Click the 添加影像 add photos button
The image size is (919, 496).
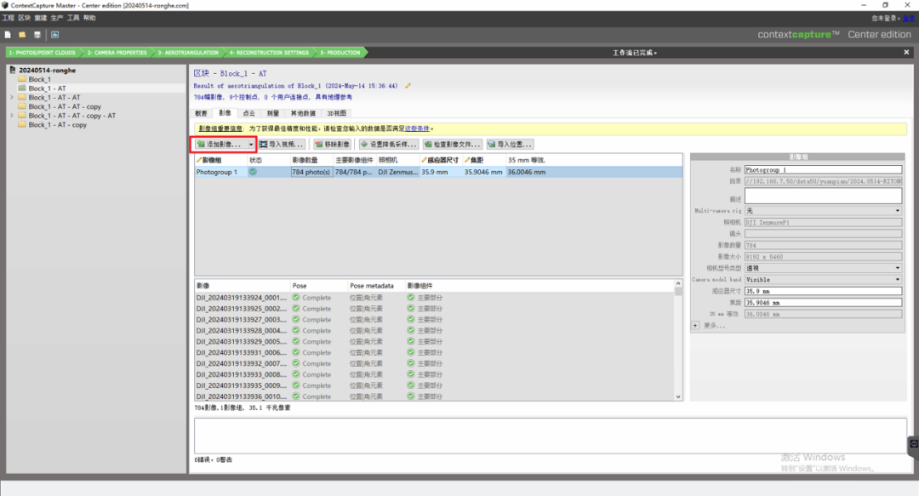tap(220, 145)
